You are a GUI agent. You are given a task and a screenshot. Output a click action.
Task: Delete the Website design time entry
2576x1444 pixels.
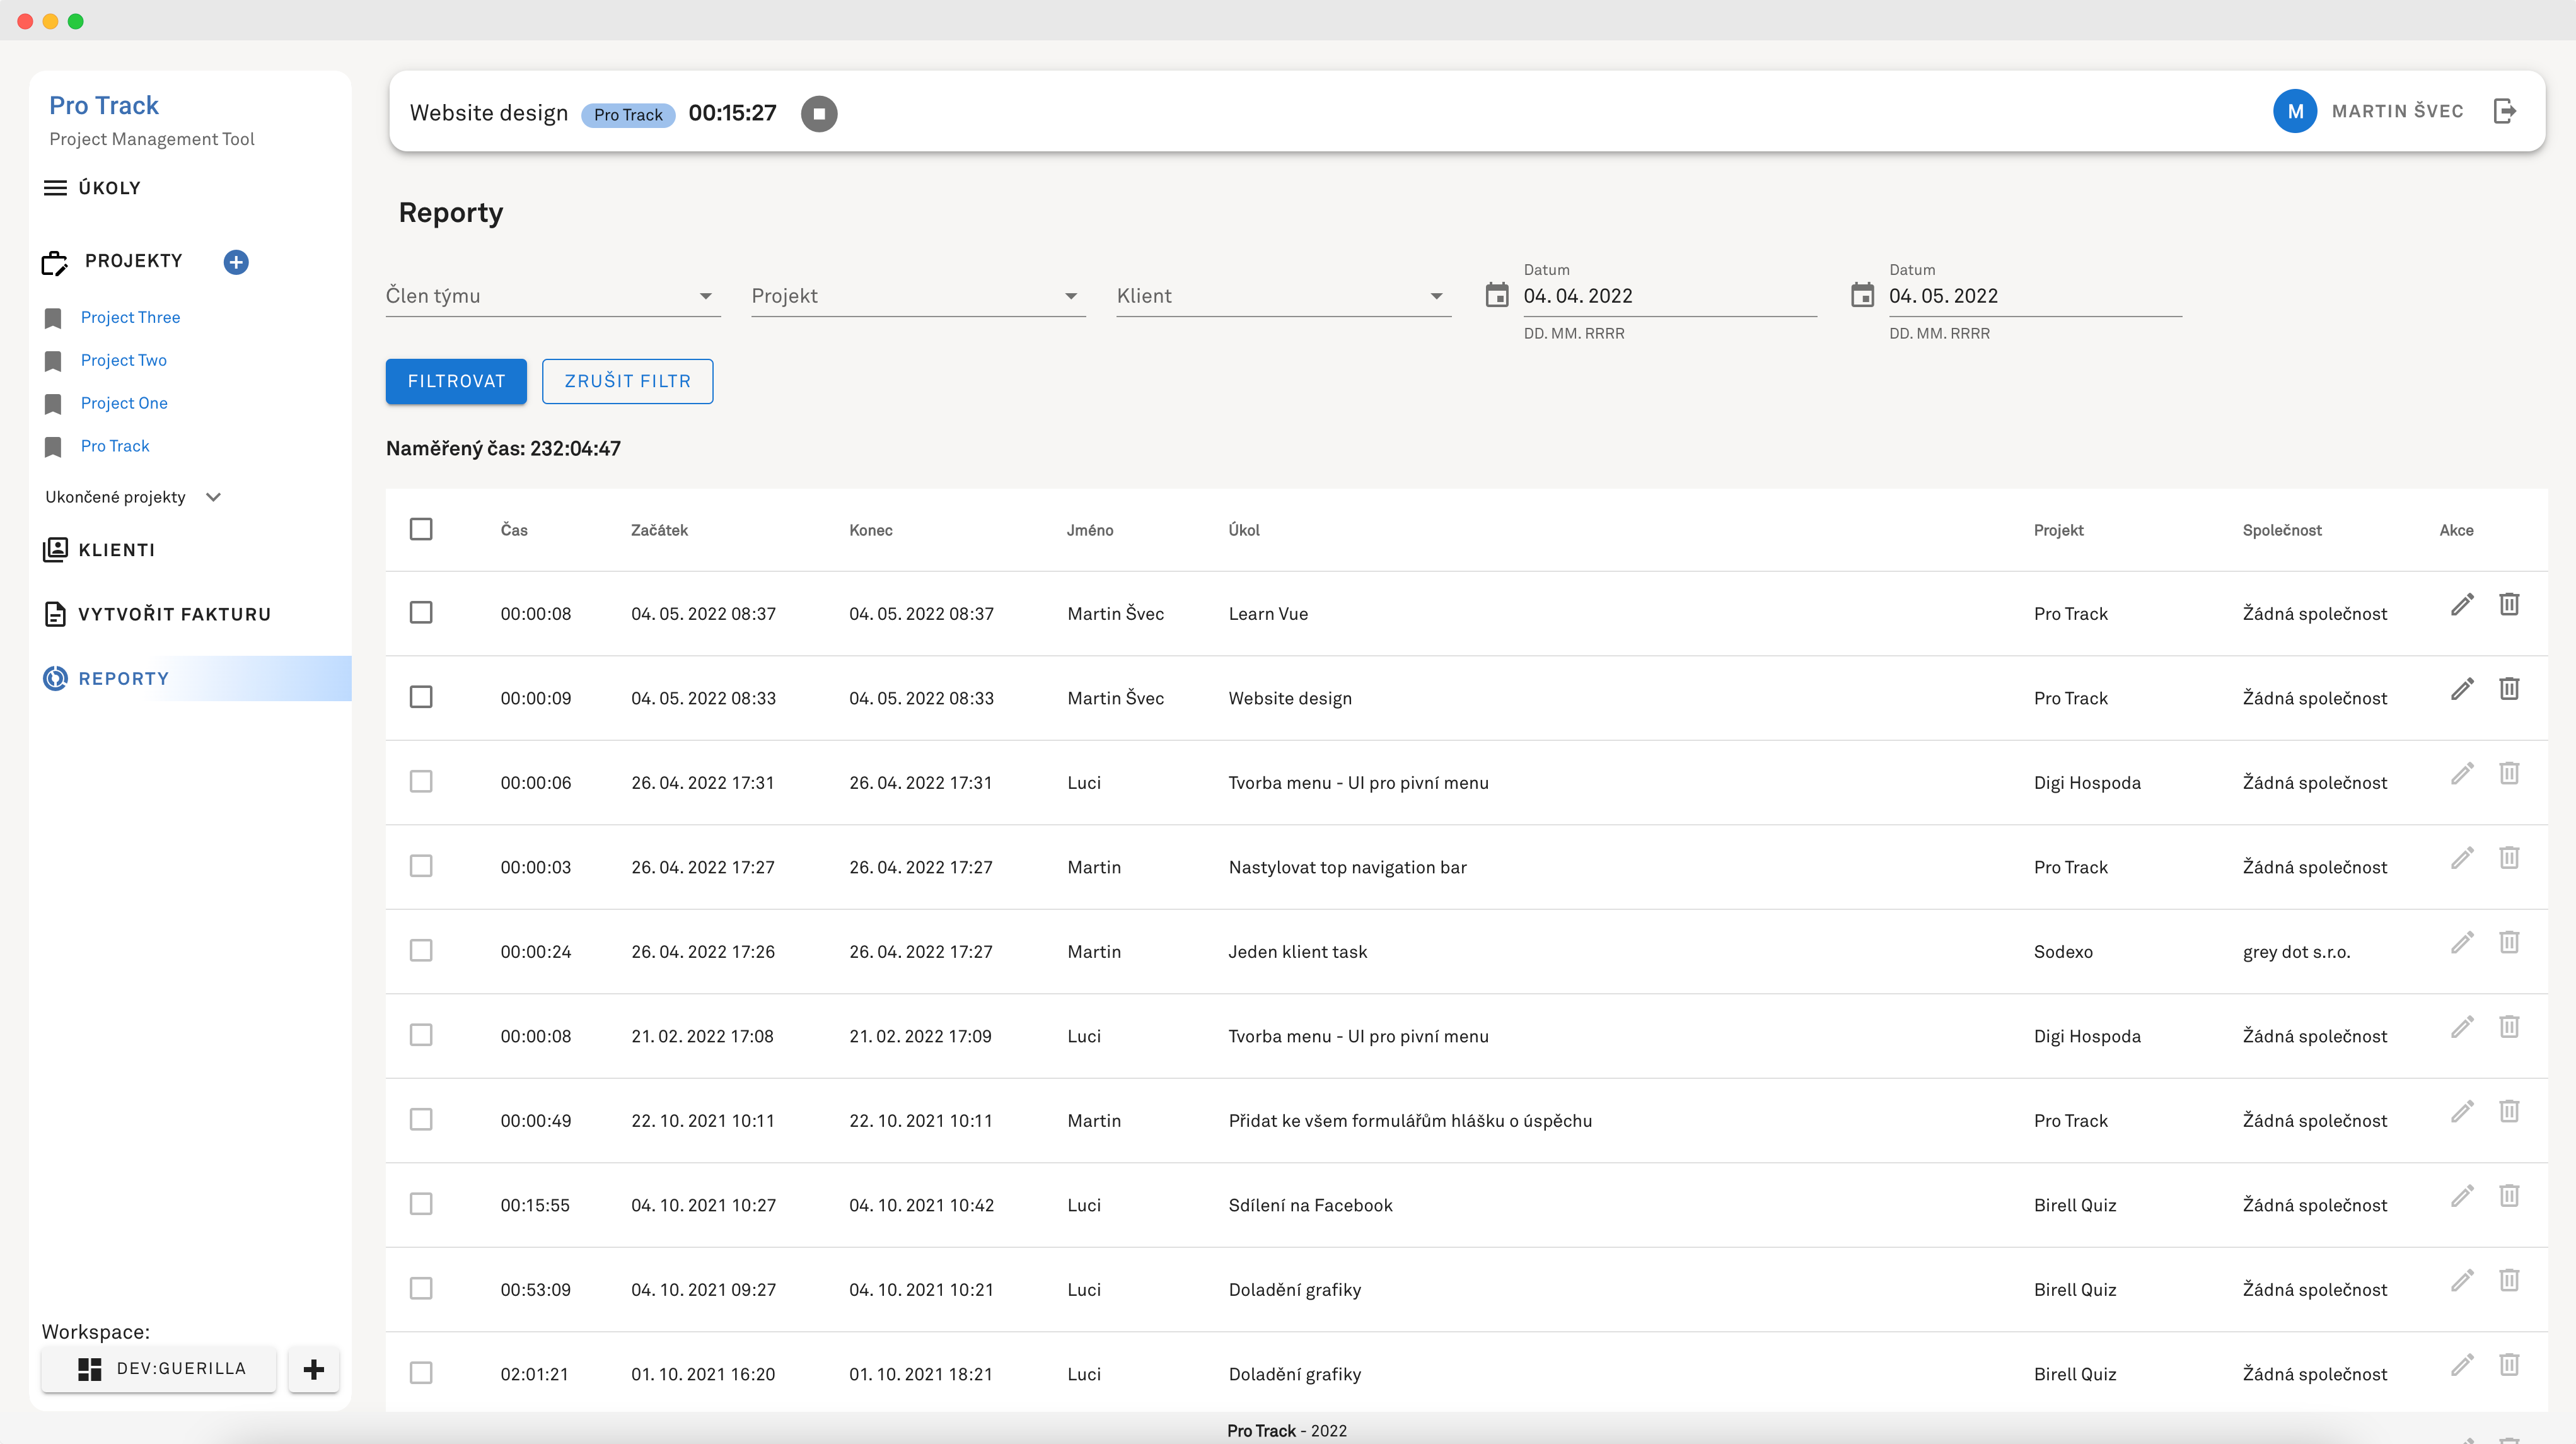pyautogui.click(x=2509, y=689)
